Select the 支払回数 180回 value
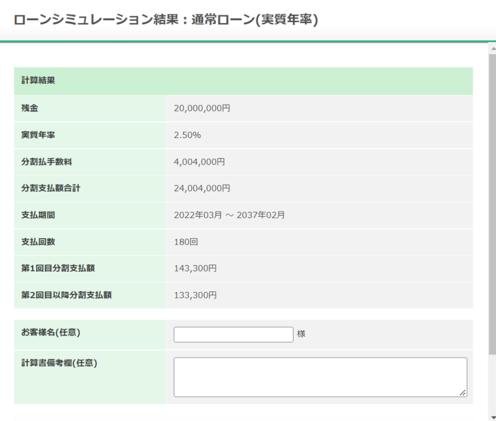 tap(186, 241)
